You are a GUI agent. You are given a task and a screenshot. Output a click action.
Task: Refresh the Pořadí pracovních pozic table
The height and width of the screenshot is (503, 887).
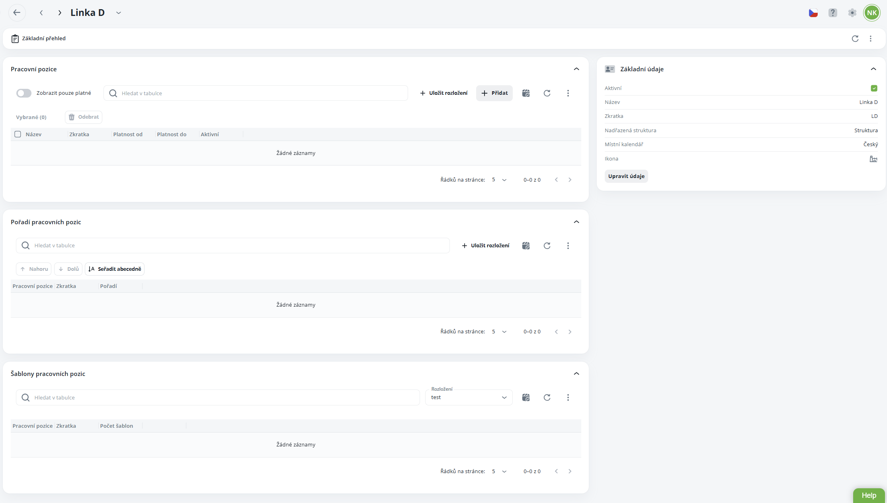pyautogui.click(x=547, y=246)
